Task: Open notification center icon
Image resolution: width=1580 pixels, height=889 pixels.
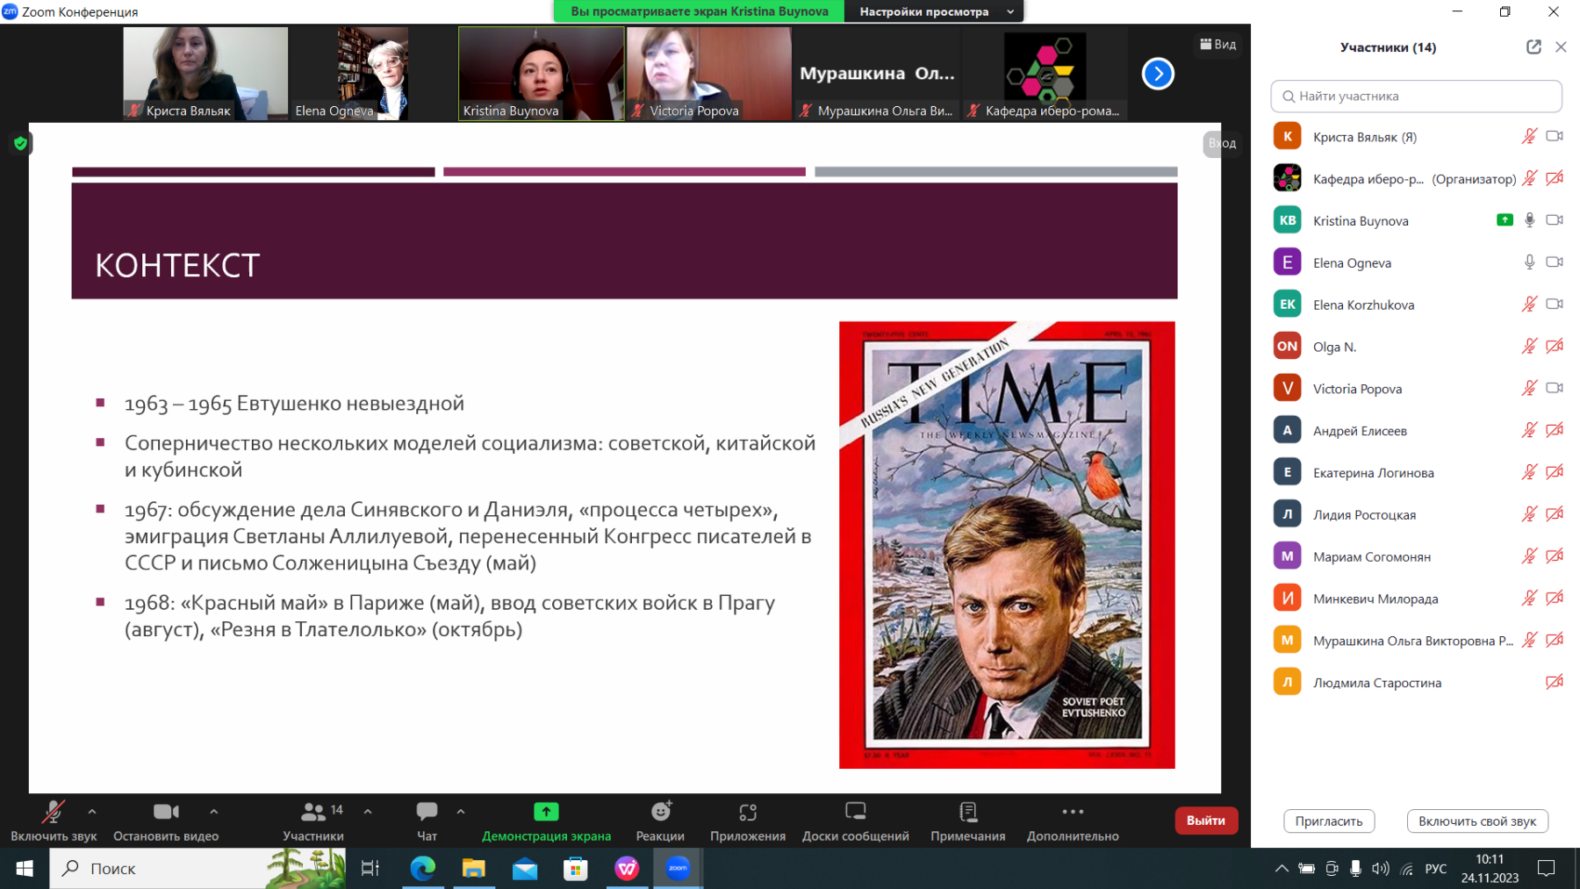Action: 1547,868
